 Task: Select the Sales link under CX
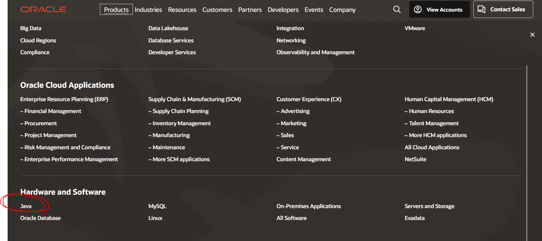pos(285,135)
